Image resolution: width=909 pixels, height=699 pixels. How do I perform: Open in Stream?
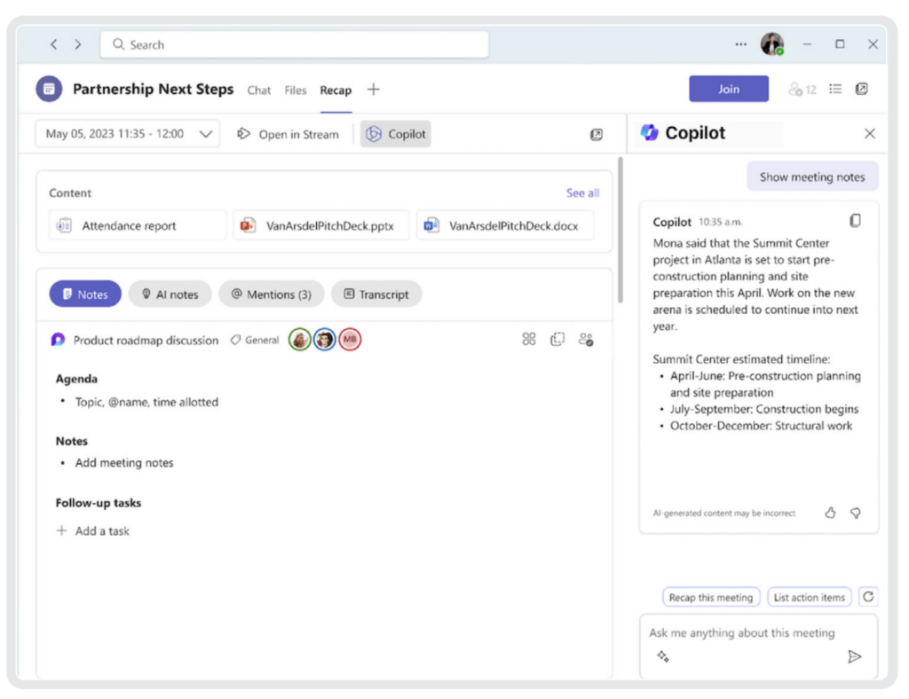tap(289, 134)
